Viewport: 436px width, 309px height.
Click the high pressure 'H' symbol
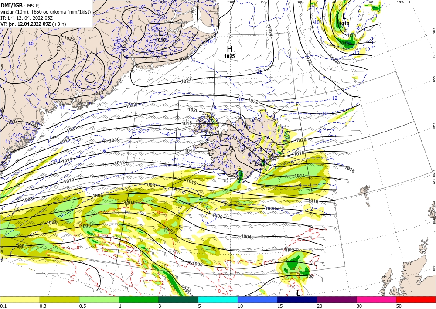tap(229, 49)
